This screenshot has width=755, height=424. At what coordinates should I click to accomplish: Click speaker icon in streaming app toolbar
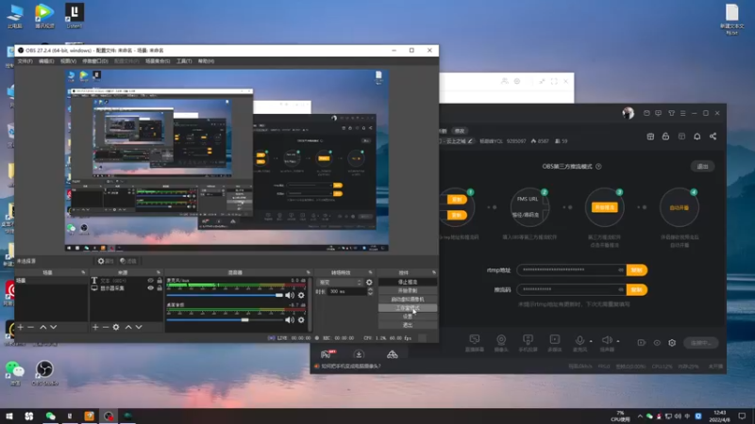(607, 340)
